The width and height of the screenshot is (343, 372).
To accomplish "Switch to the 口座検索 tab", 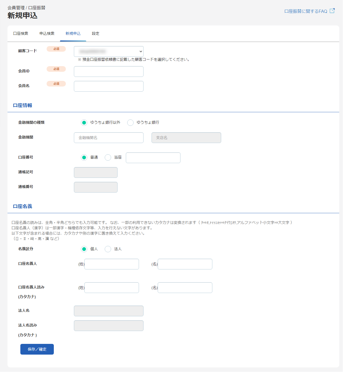I will click(x=20, y=33).
